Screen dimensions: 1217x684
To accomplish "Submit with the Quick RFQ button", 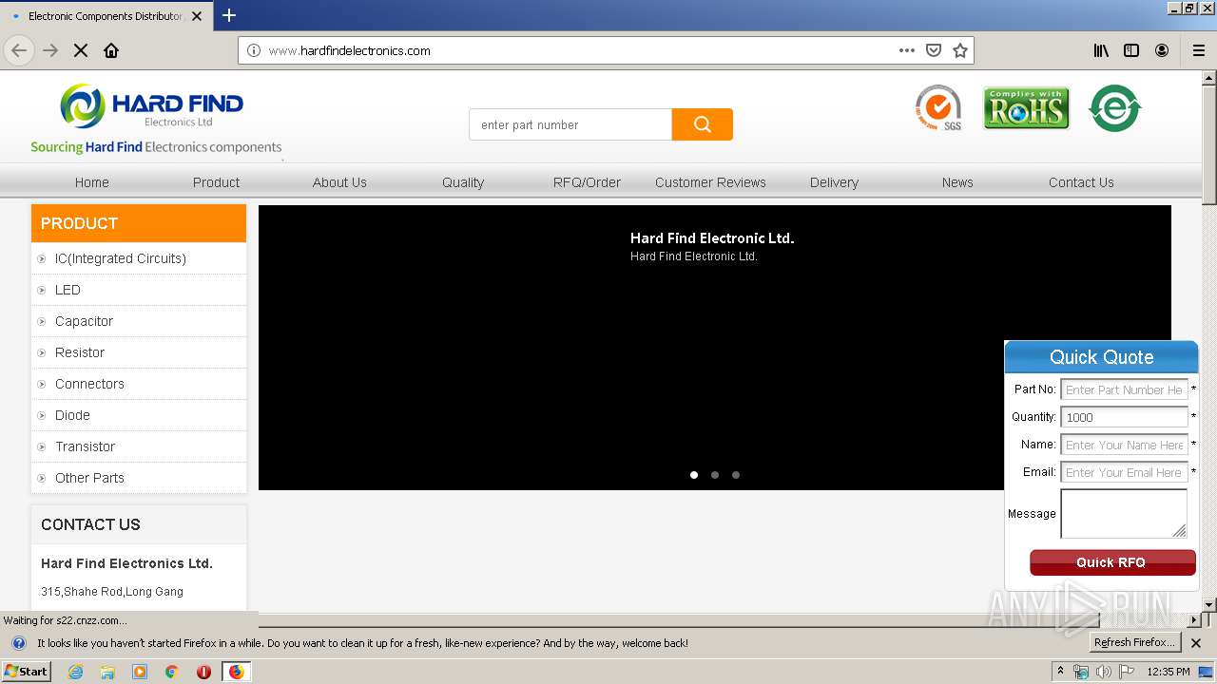I will click(x=1112, y=562).
